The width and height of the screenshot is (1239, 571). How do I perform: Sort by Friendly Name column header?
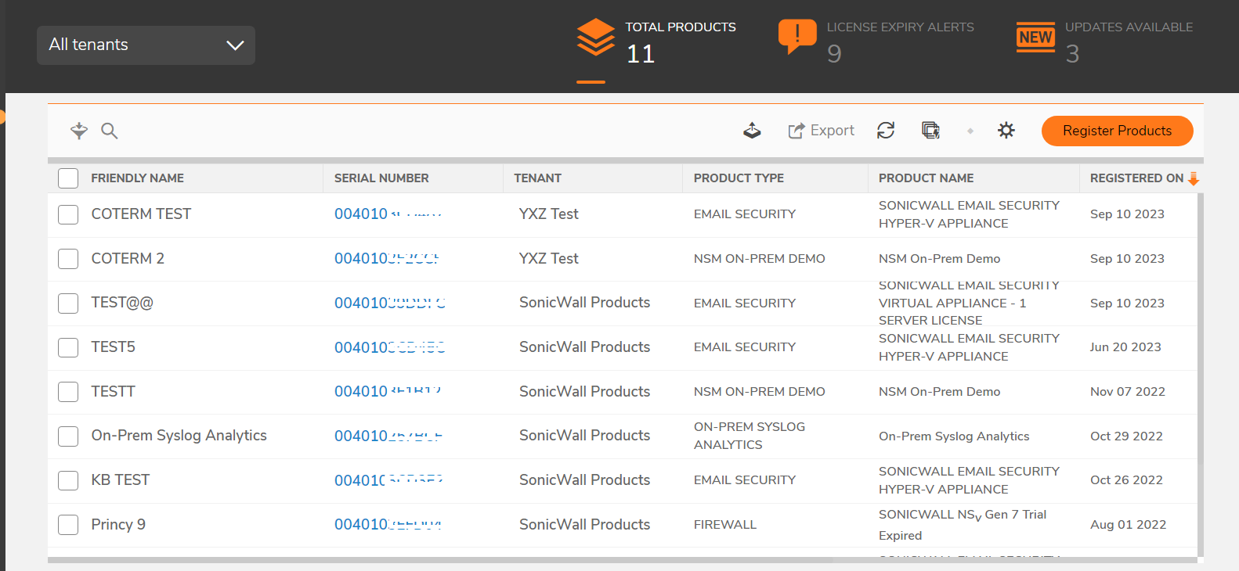tap(137, 178)
